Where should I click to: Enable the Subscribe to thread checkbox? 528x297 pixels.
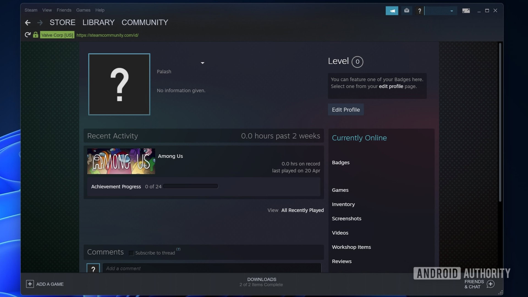tap(131, 253)
